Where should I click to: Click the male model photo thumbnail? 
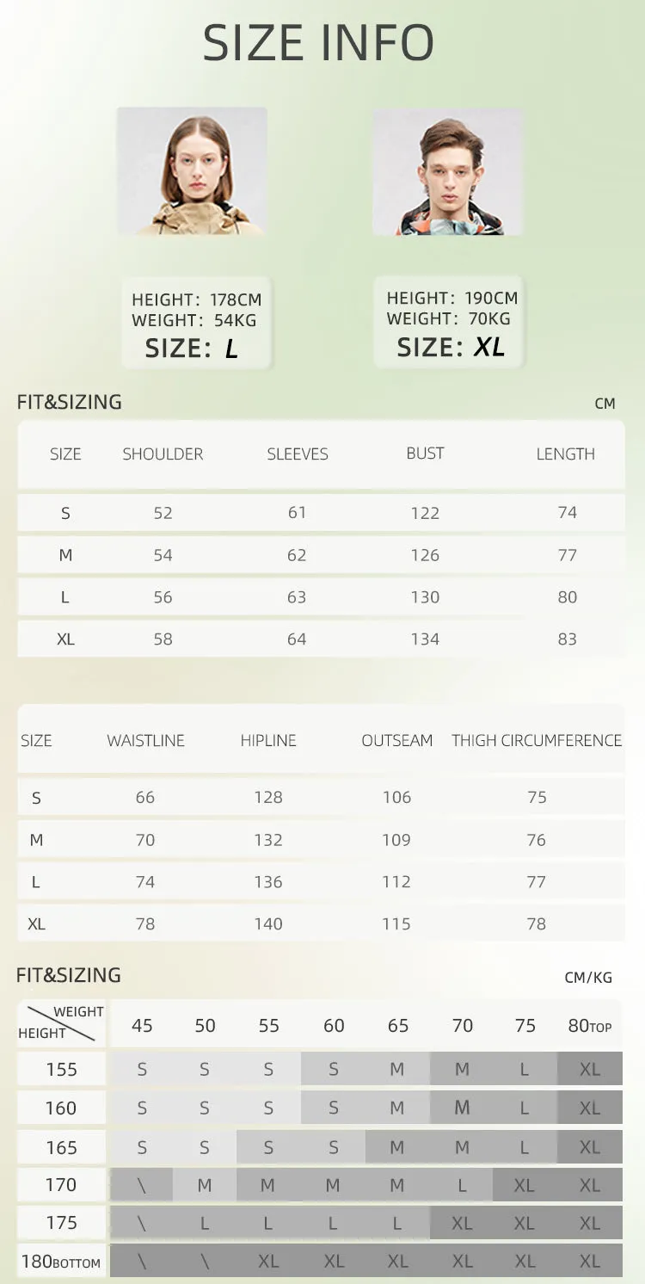click(447, 171)
